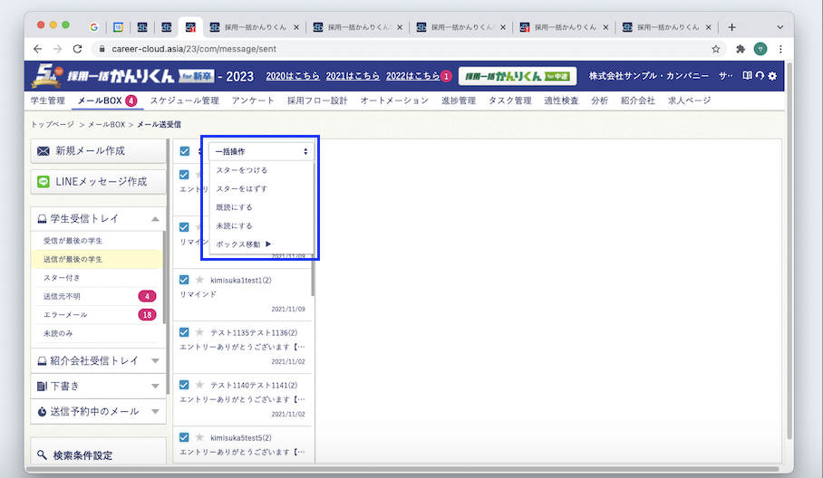Open a new browser tab with plus
Viewport: 823px width, 478px height.
click(x=731, y=27)
